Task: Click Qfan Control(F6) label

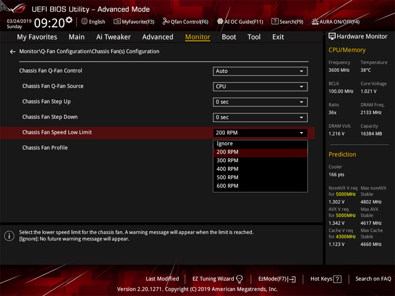Action: [190, 22]
